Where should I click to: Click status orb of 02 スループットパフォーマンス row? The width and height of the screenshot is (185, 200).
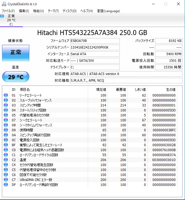coord(6,100)
